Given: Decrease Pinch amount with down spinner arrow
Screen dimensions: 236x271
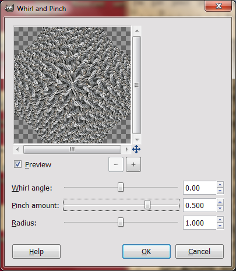Looking at the screenshot, I should (220, 209).
